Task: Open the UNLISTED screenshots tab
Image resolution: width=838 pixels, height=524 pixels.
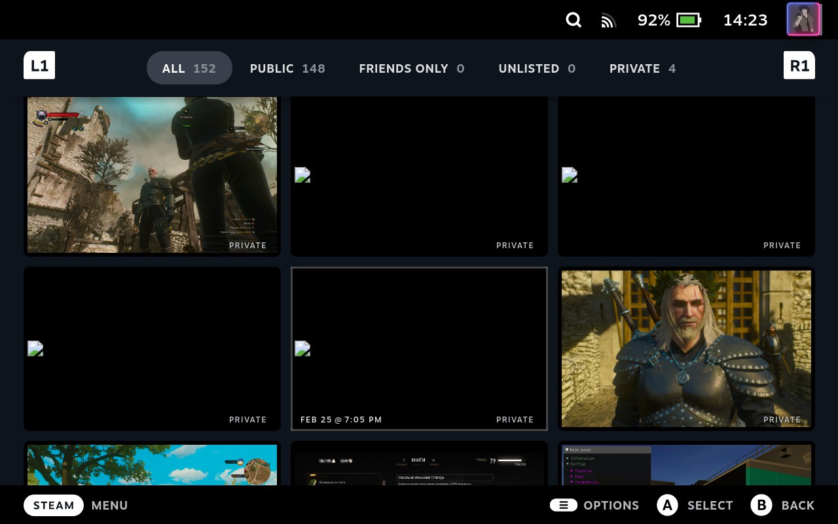Action: pos(537,68)
